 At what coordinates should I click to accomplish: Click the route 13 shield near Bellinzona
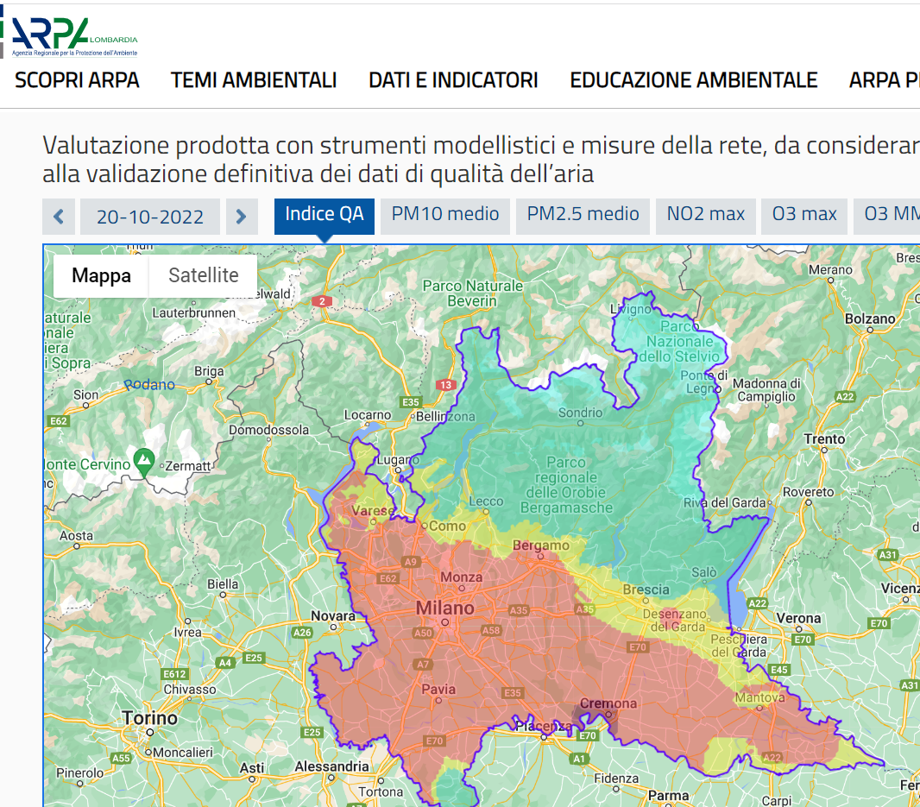pyautogui.click(x=445, y=385)
